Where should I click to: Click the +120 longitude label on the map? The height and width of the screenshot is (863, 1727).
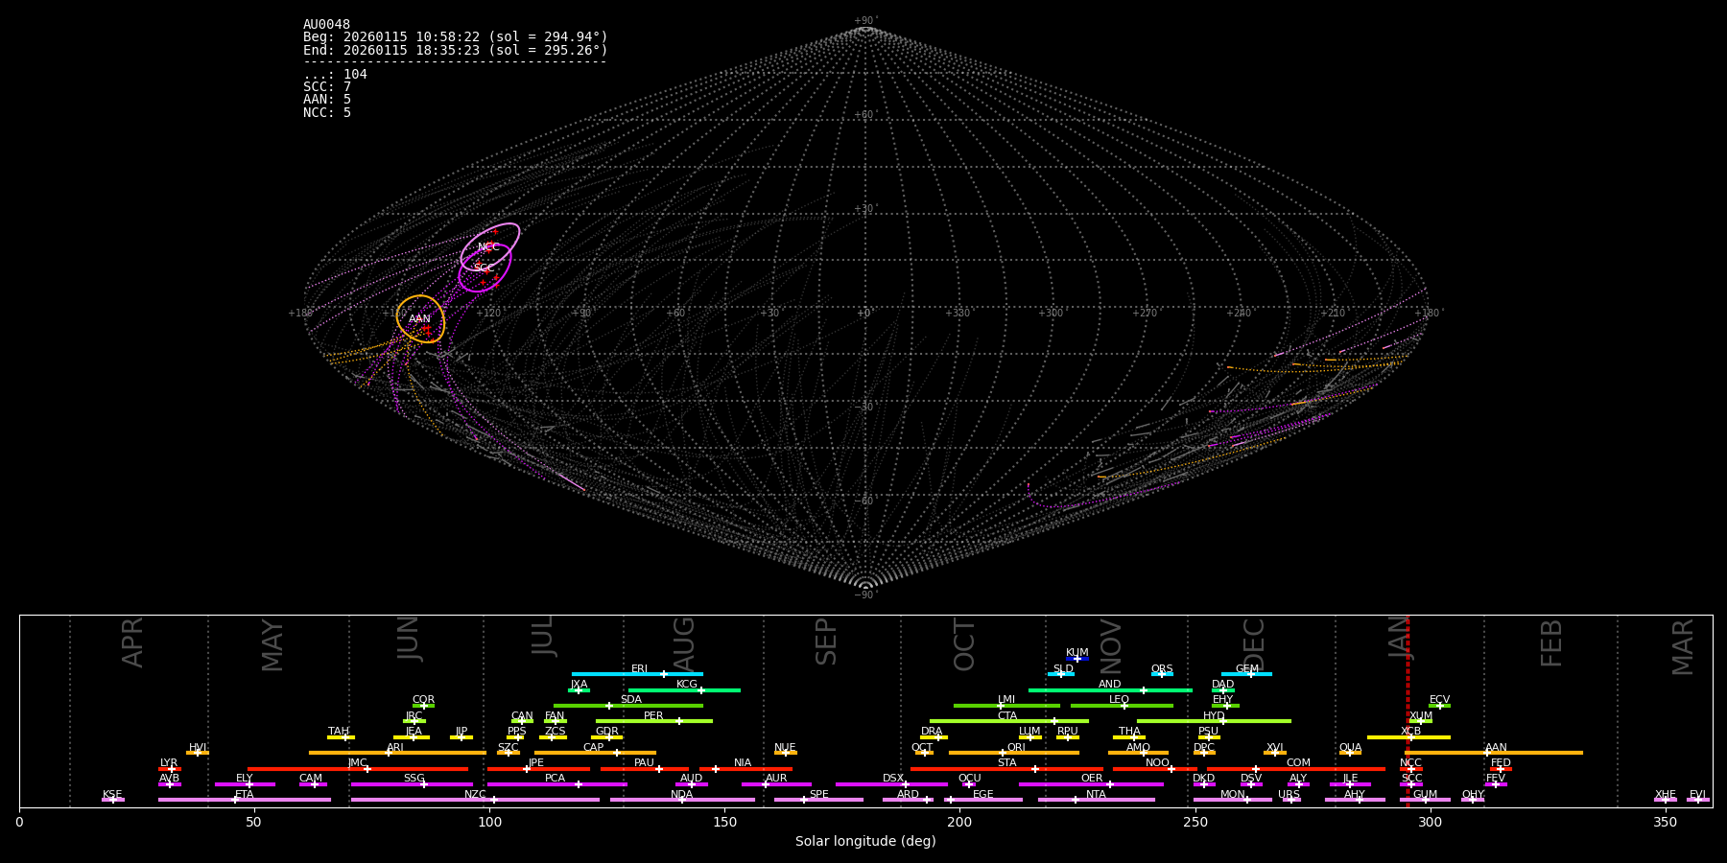coord(488,313)
